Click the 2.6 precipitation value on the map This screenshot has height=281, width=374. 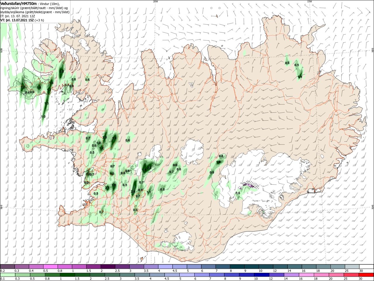pyautogui.click(x=133, y=192)
